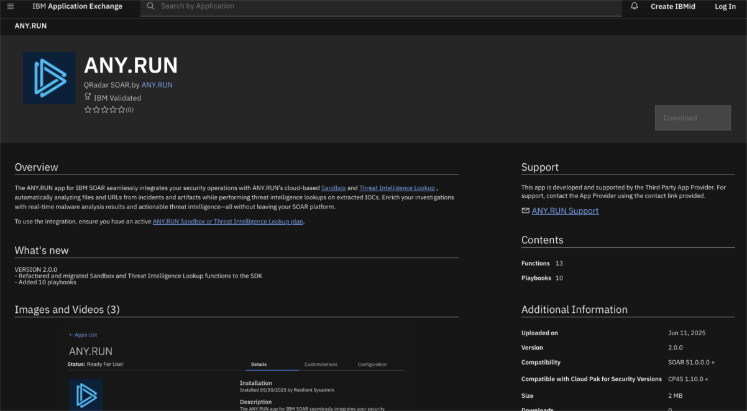Click the star rating icons

[x=104, y=110]
